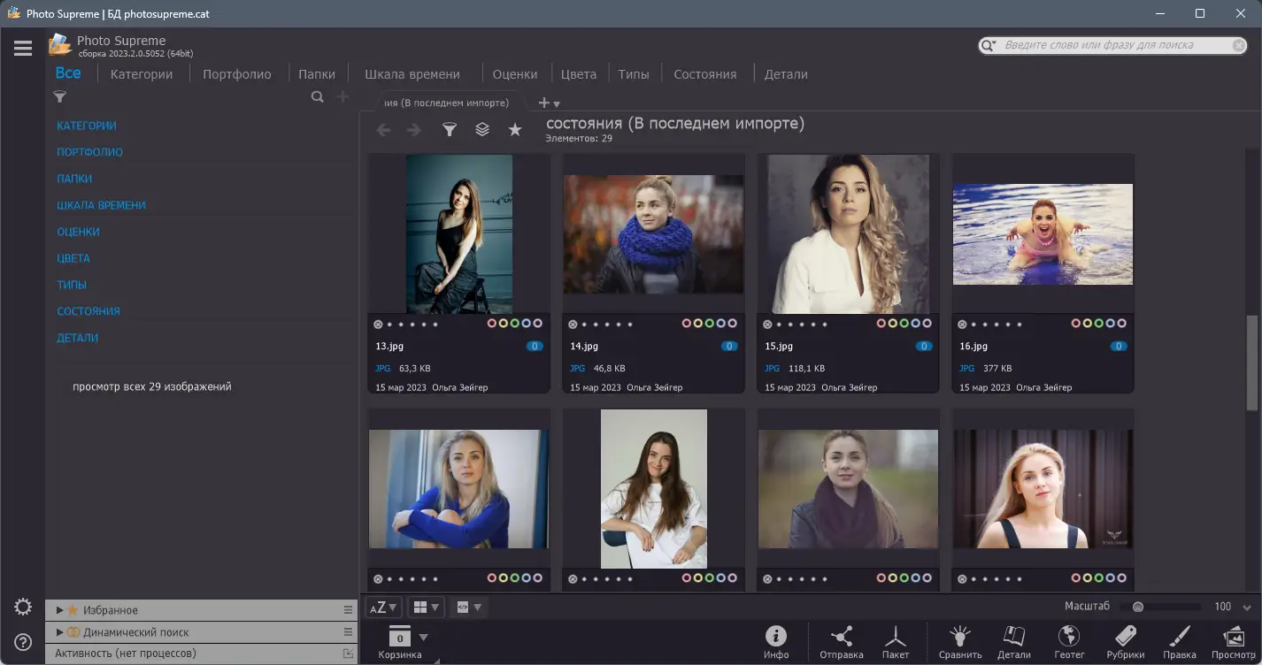Toggle the stacked versions view icon
The height and width of the screenshot is (665, 1262).
[x=481, y=129]
